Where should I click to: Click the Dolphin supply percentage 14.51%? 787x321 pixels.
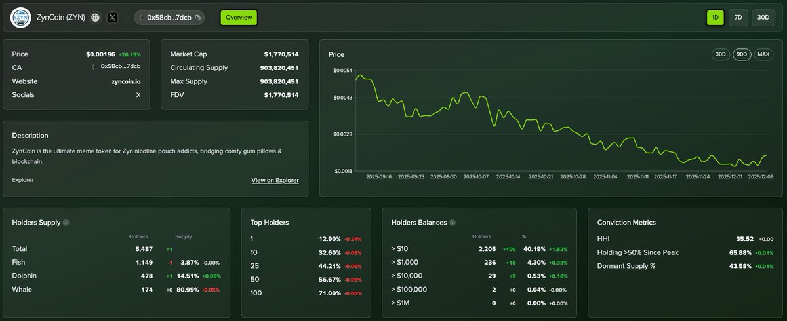[187, 276]
